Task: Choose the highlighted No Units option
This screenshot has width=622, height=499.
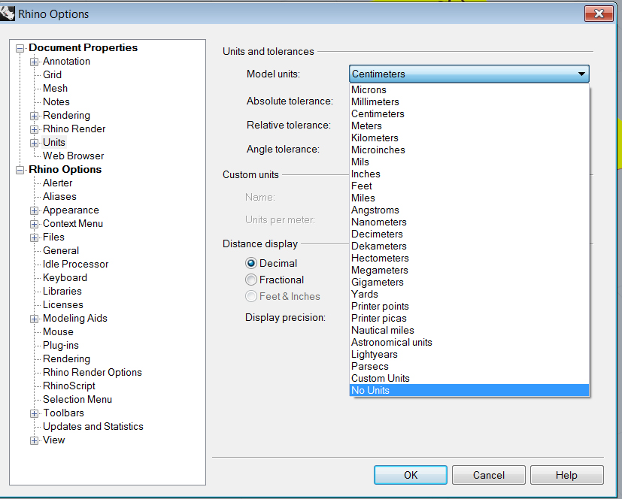Action: coord(469,390)
